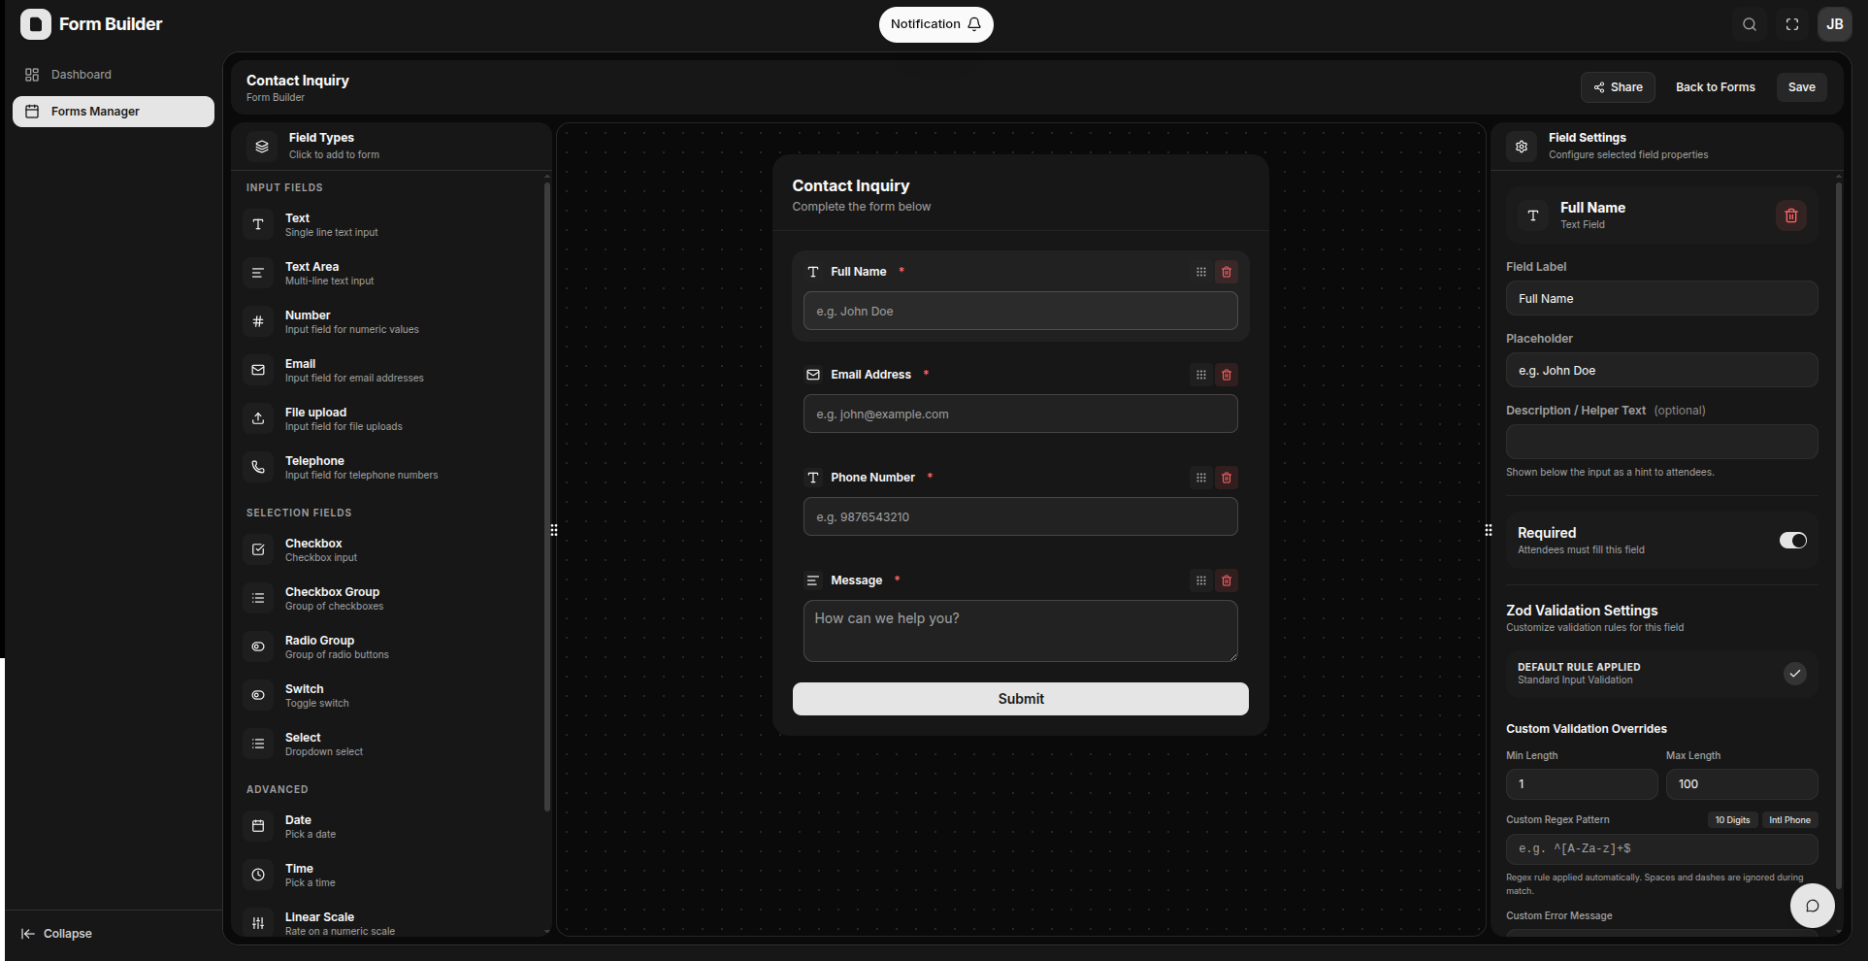1868x961 pixels.
Task: Click the Submit button on form
Action: point(1021,699)
